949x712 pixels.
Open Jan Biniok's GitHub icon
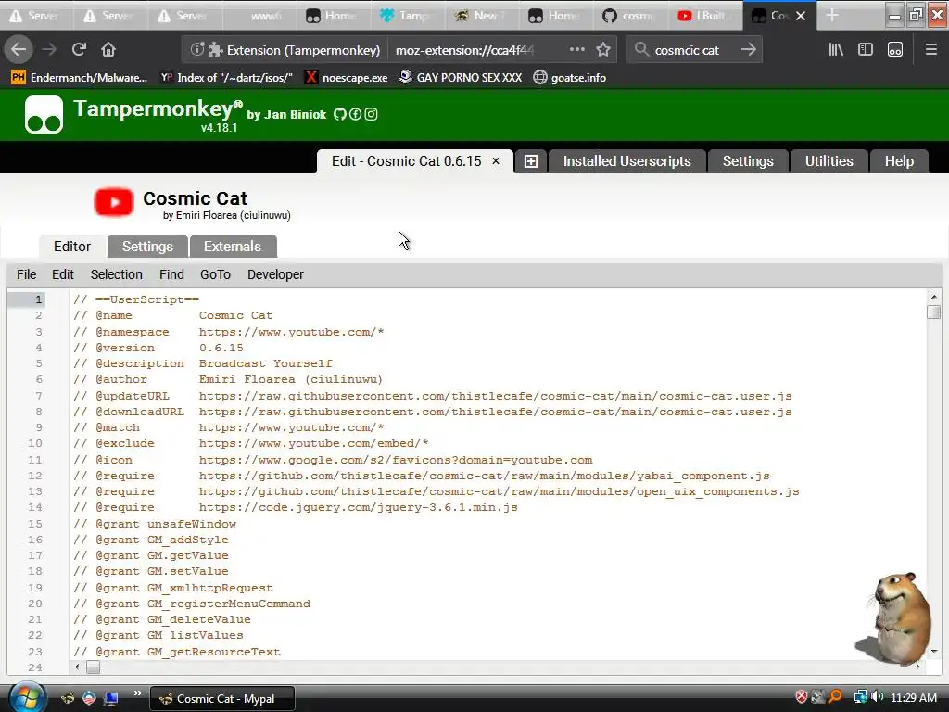click(339, 114)
